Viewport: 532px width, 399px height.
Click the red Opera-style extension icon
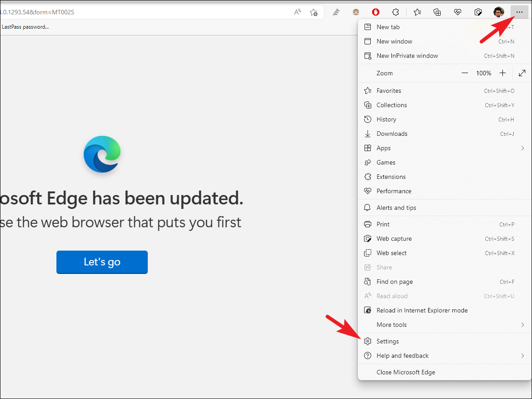tap(376, 12)
